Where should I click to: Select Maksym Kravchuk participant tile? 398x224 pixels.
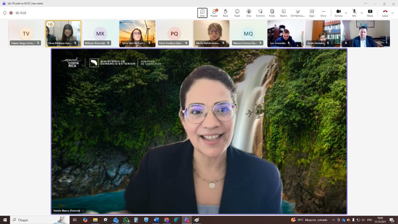(100, 34)
